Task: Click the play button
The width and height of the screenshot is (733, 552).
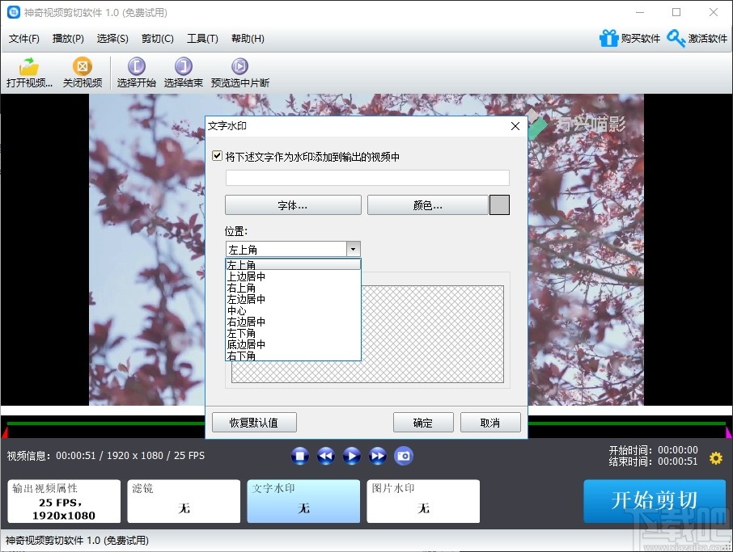Action: click(352, 456)
